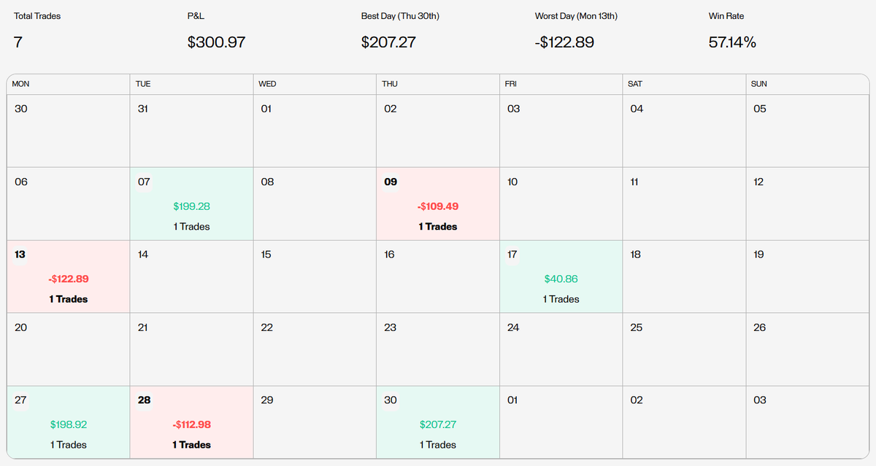Click the "1 Trades" label under $40.86
The height and width of the screenshot is (466, 876).
pos(561,299)
